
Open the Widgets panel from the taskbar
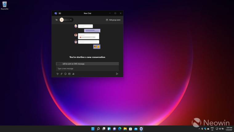click(109, 129)
